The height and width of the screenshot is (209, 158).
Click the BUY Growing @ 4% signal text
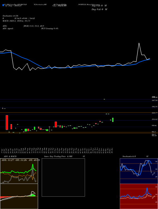tap(50, 28)
